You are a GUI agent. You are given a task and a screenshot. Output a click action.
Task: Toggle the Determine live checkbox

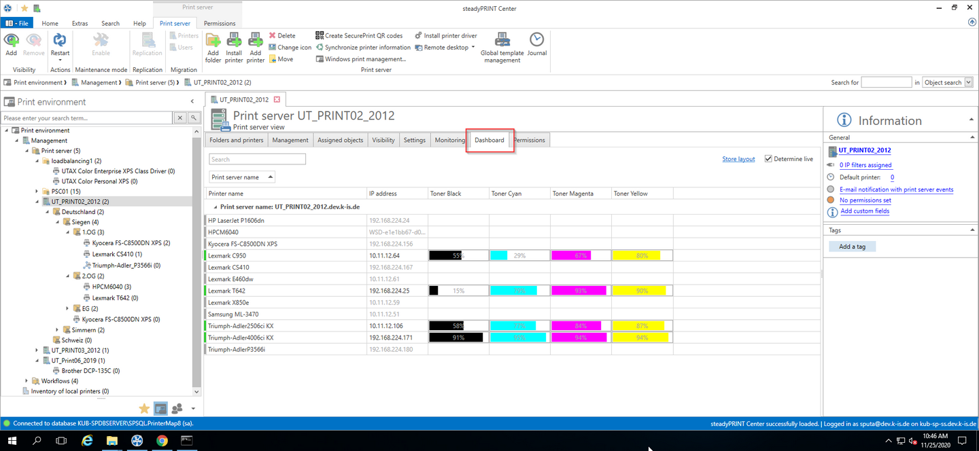(x=768, y=159)
